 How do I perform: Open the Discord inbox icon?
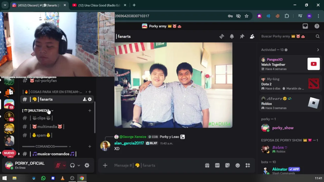coord(305,26)
